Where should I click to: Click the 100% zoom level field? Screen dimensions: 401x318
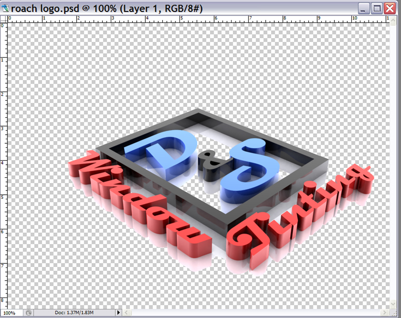12,312
